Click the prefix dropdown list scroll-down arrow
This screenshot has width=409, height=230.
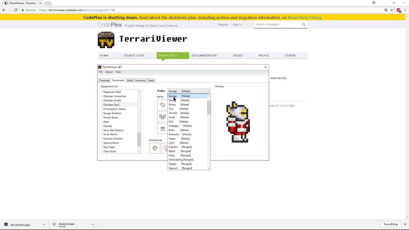(x=209, y=168)
